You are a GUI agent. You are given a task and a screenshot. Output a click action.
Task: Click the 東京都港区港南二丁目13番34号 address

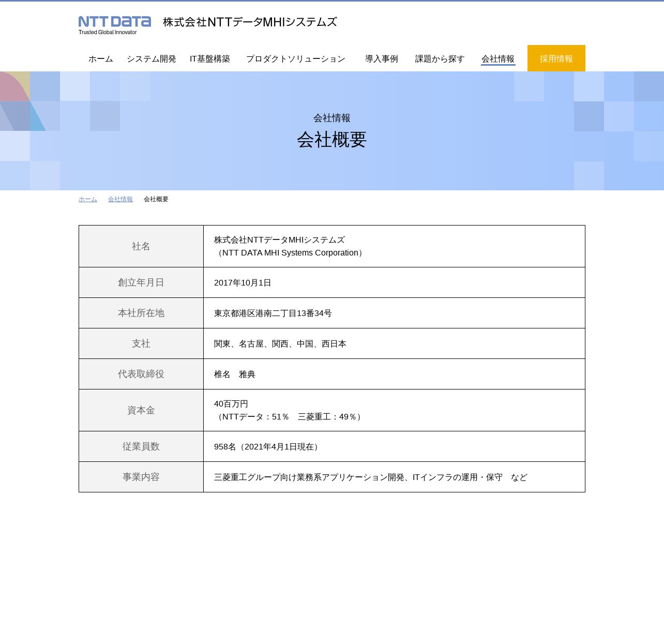coord(273,313)
